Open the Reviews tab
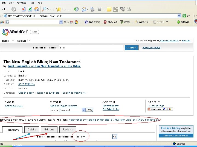Image resolution: width=197 pixels, height=147 pixels. click(x=68, y=130)
